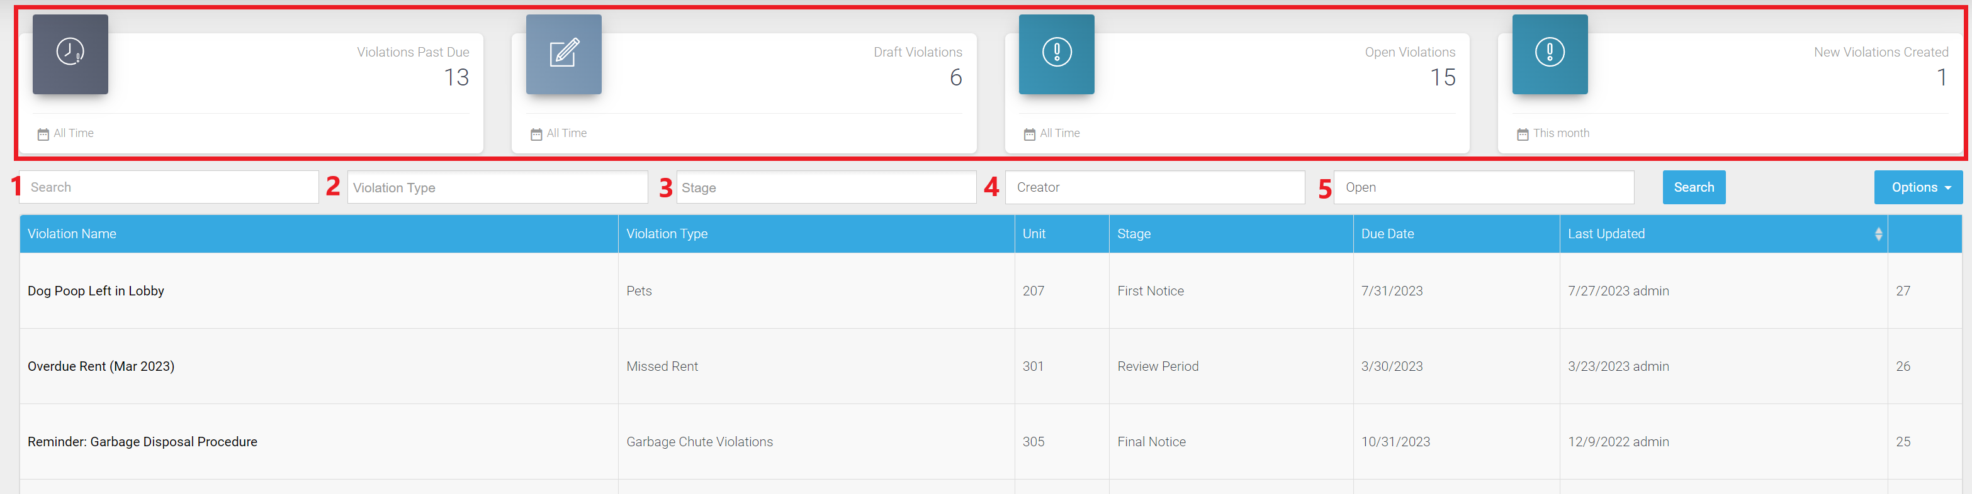Toggle sort arrows on Last Updated column
1972x494 pixels.
coord(1878,234)
